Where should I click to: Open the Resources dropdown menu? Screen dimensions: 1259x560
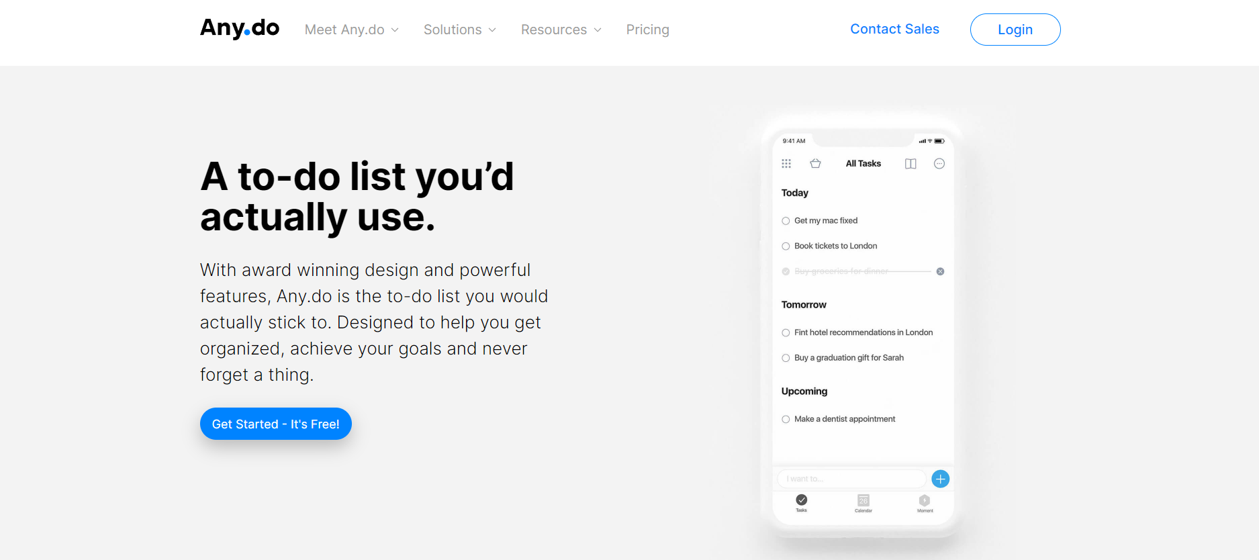[x=561, y=30]
